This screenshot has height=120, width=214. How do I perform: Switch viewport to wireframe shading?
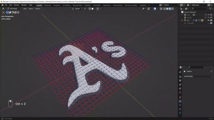click(165, 9)
